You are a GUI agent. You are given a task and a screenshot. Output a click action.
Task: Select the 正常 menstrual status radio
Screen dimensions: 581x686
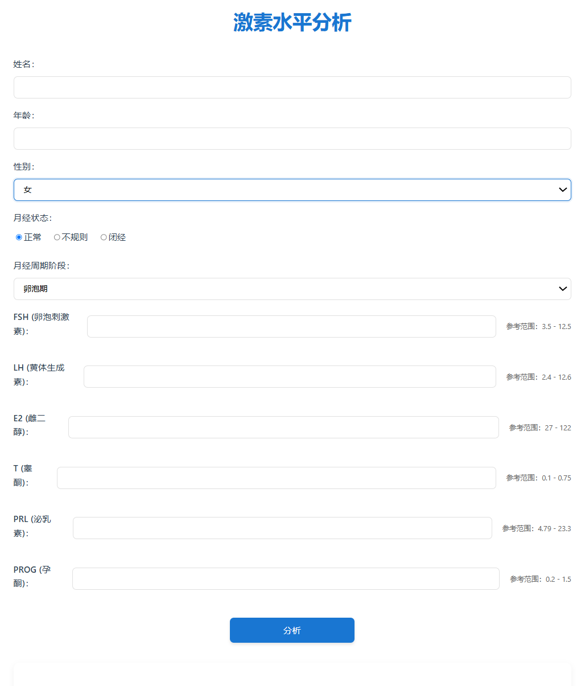19,237
